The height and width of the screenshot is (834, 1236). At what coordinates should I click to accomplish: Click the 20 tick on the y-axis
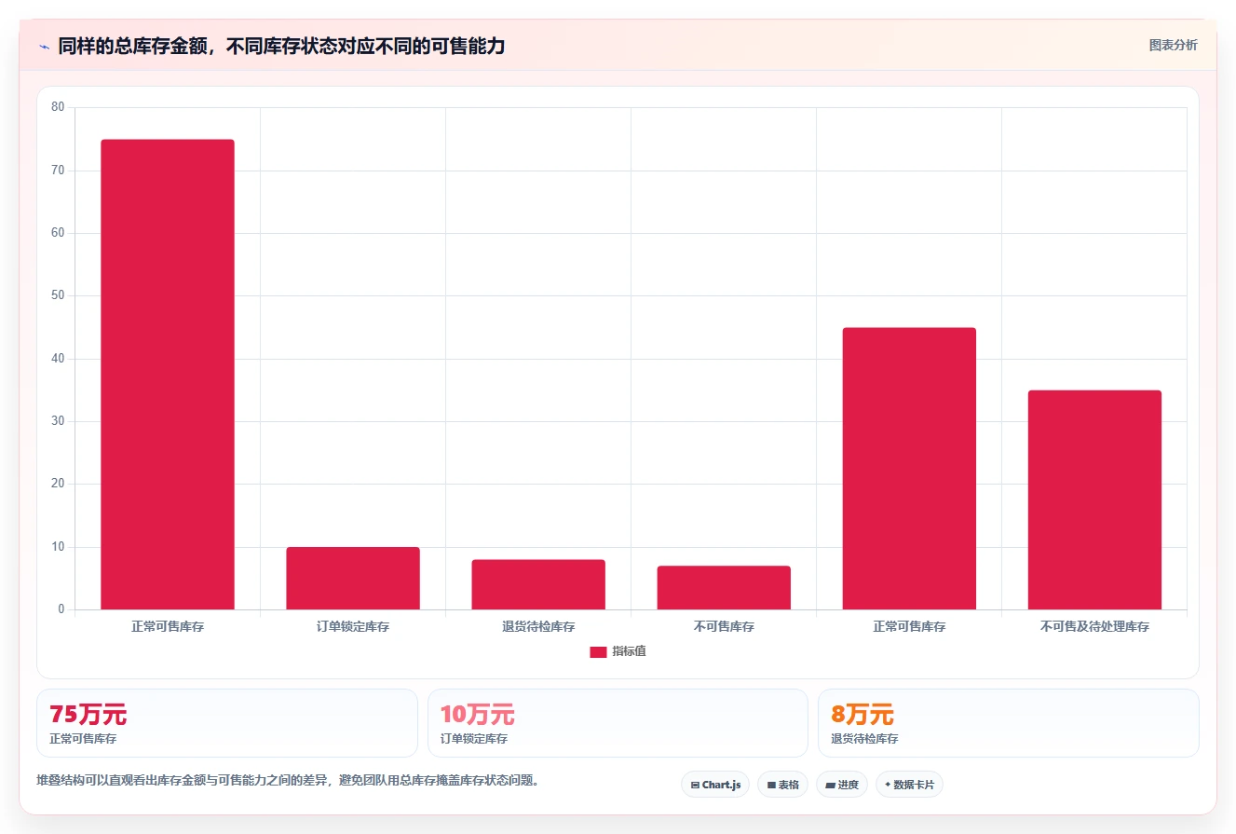click(58, 484)
